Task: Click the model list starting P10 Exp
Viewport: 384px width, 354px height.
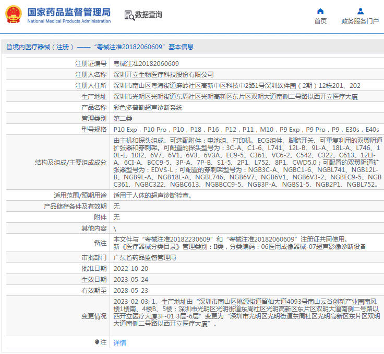Action: point(246,130)
